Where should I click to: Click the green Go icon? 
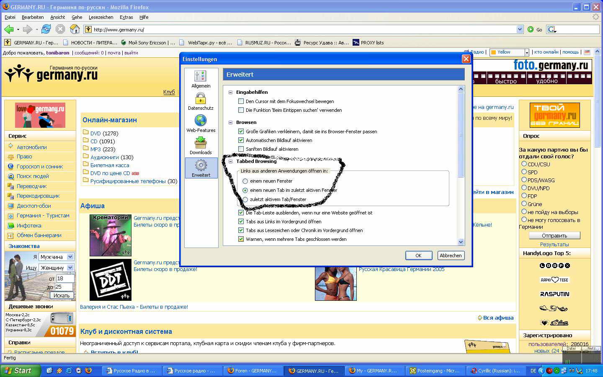tap(531, 29)
